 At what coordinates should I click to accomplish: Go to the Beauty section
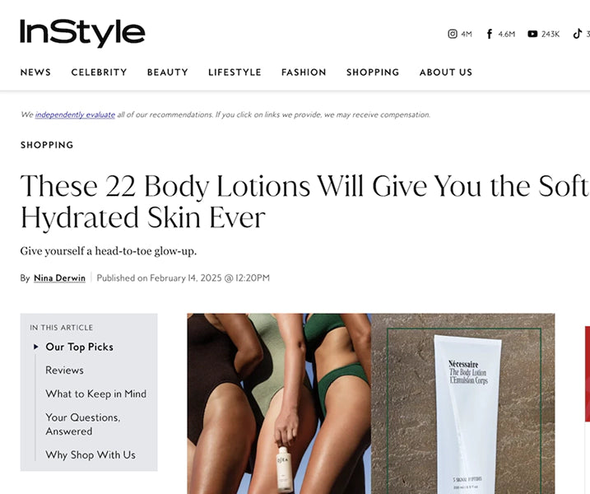click(x=167, y=72)
